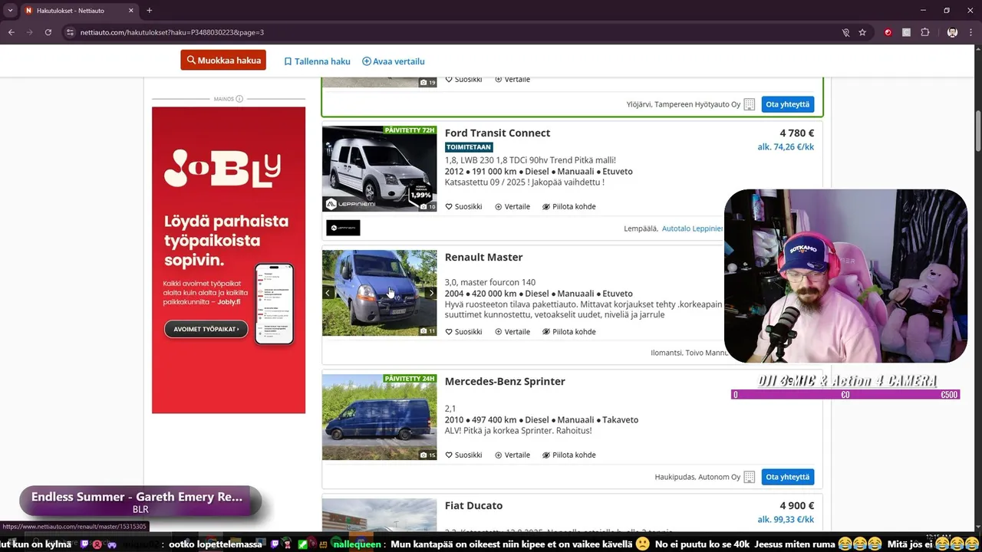Open Avaa vertailu comparison link
Screen dimensions: 982x552
pos(394,61)
